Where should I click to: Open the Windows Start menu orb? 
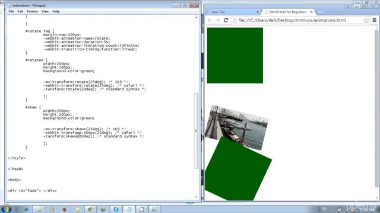6,209
